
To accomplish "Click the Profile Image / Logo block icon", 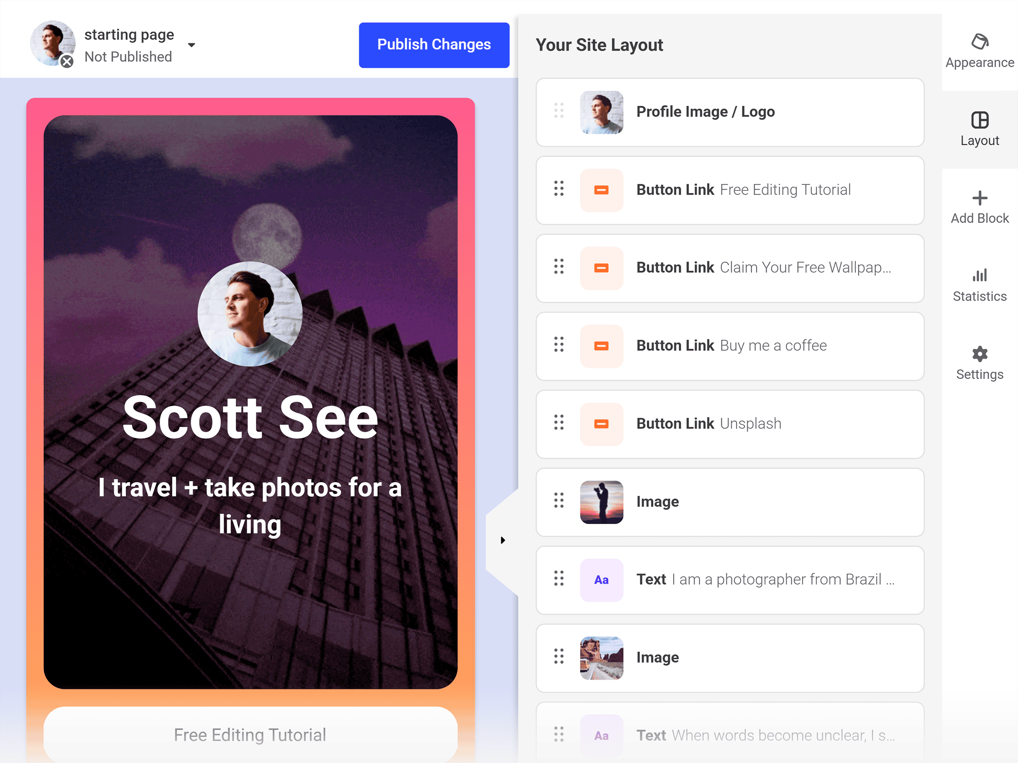I will [601, 112].
